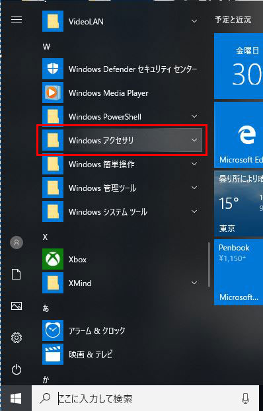
Task: Jump via the W letter header
Action: (46, 47)
